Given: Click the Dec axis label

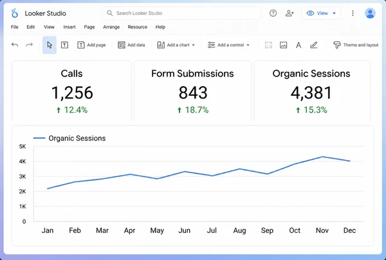Looking at the screenshot, I should pos(349,230).
